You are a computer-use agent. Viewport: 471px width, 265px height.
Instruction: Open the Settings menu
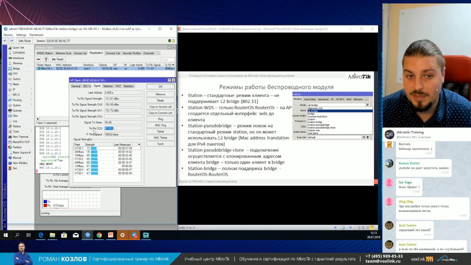click(x=21, y=35)
